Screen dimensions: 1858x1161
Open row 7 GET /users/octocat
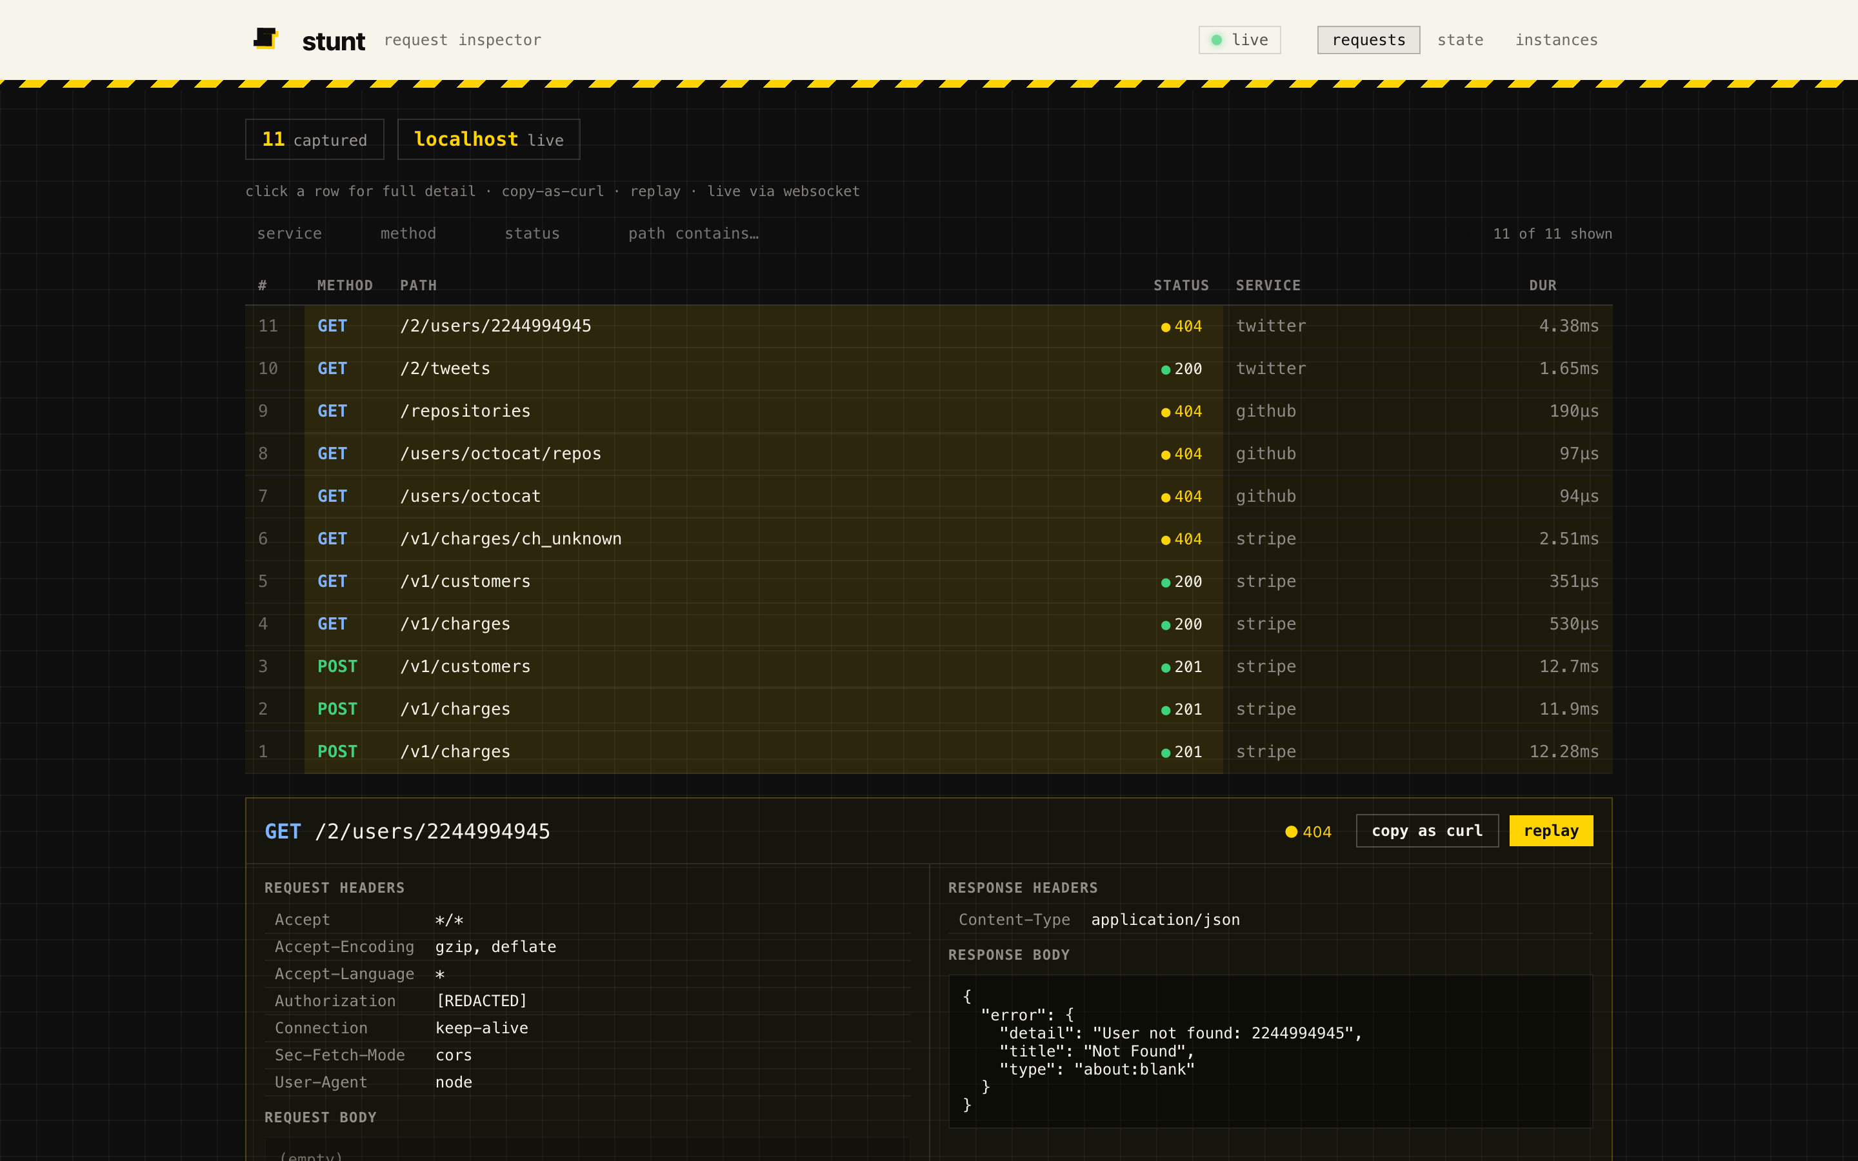click(928, 497)
